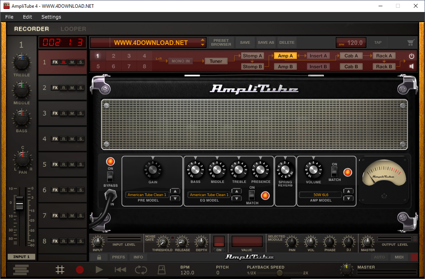The width and height of the screenshot is (425, 279).
Task: Open the File menu
Action: click(x=9, y=17)
